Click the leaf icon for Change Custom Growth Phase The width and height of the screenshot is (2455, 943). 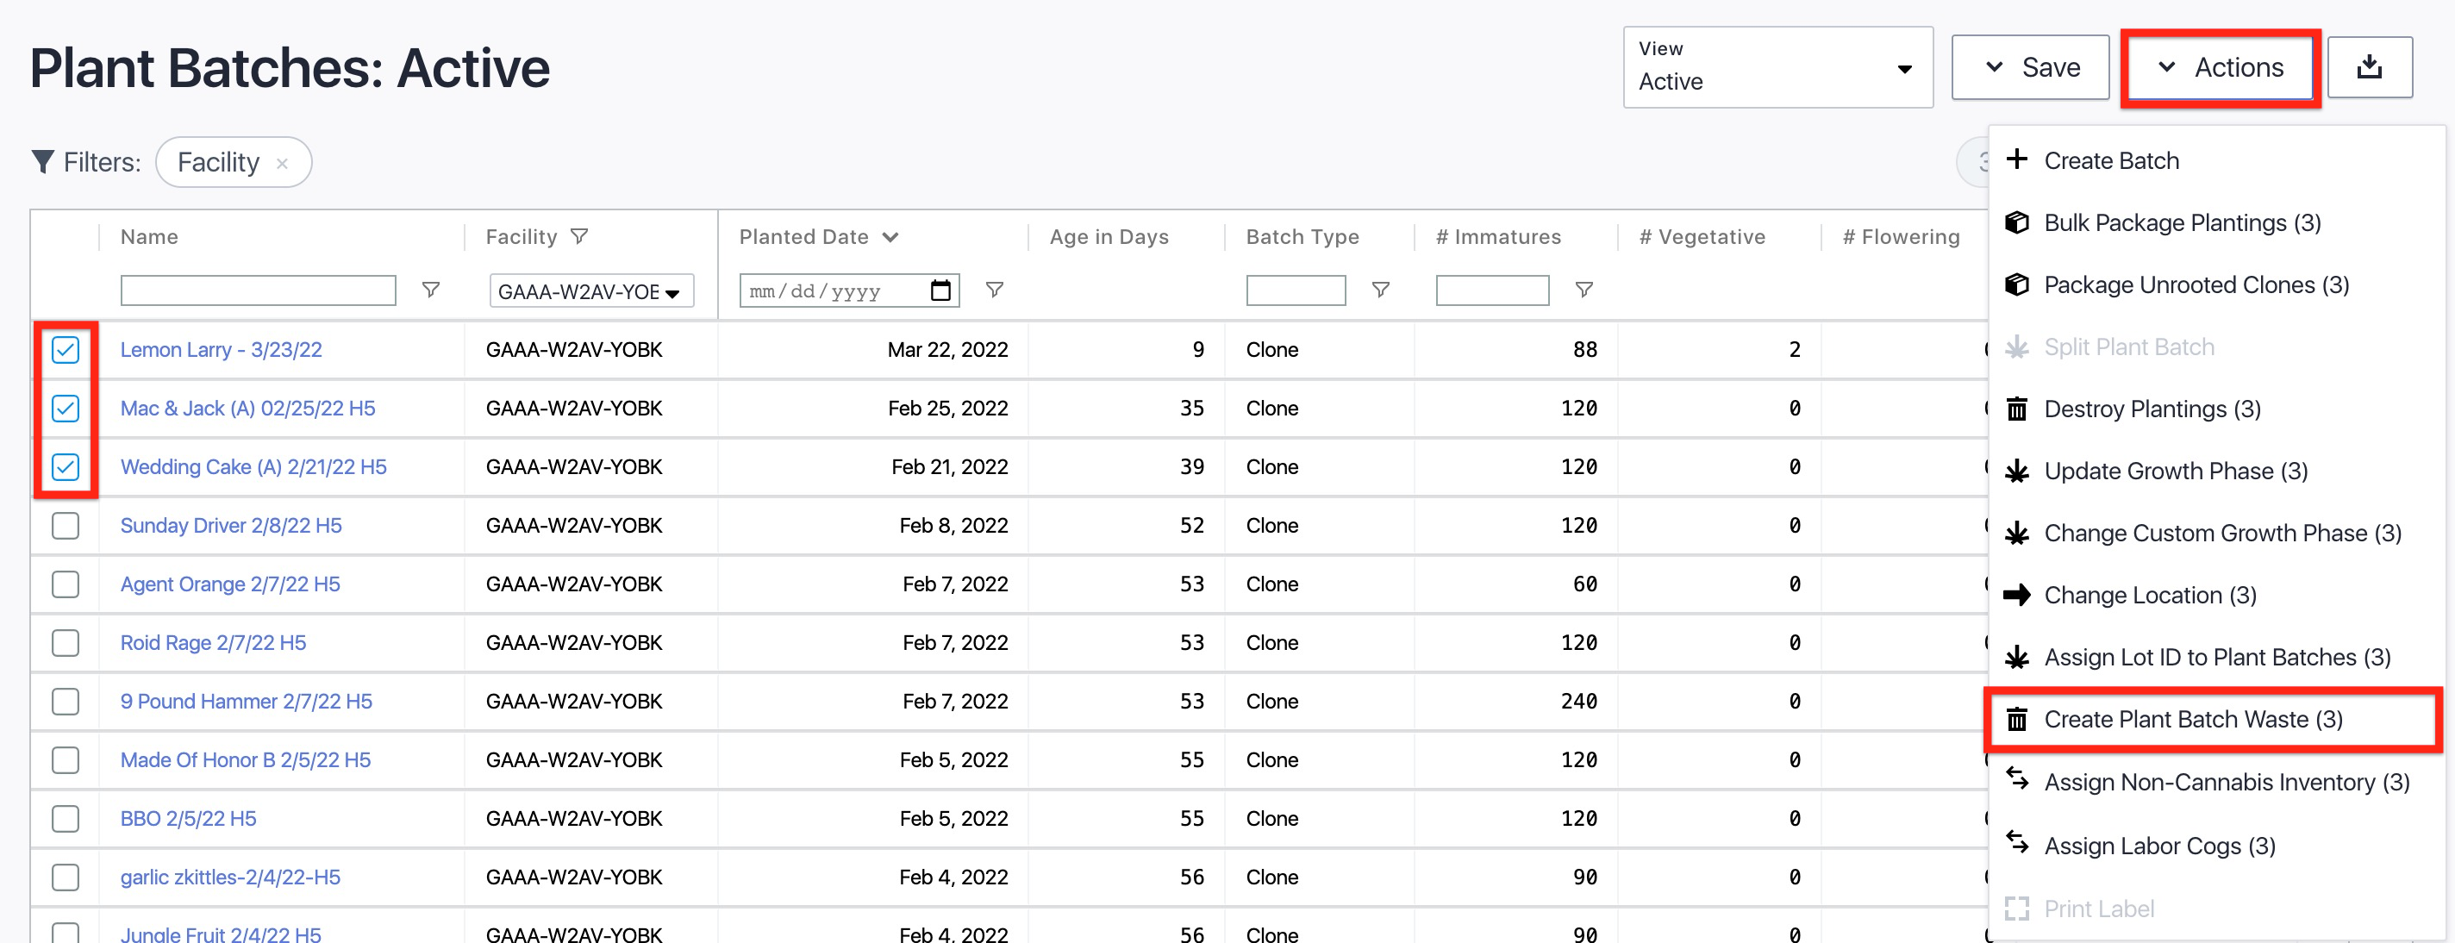pos(2016,533)
